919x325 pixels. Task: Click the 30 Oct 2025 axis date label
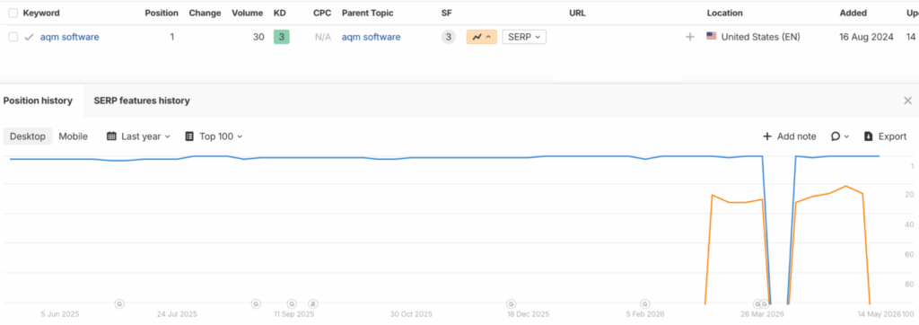[411, 314]
